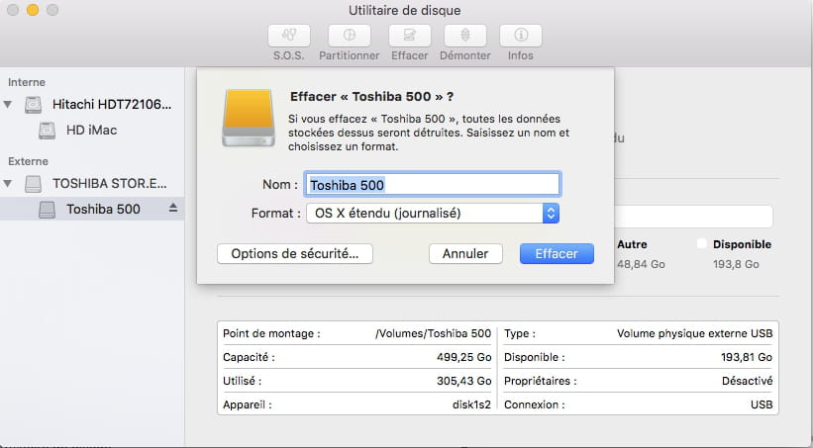Click the yellow minimize window button
Screen dimensions: 813x448
coord(33,10)
